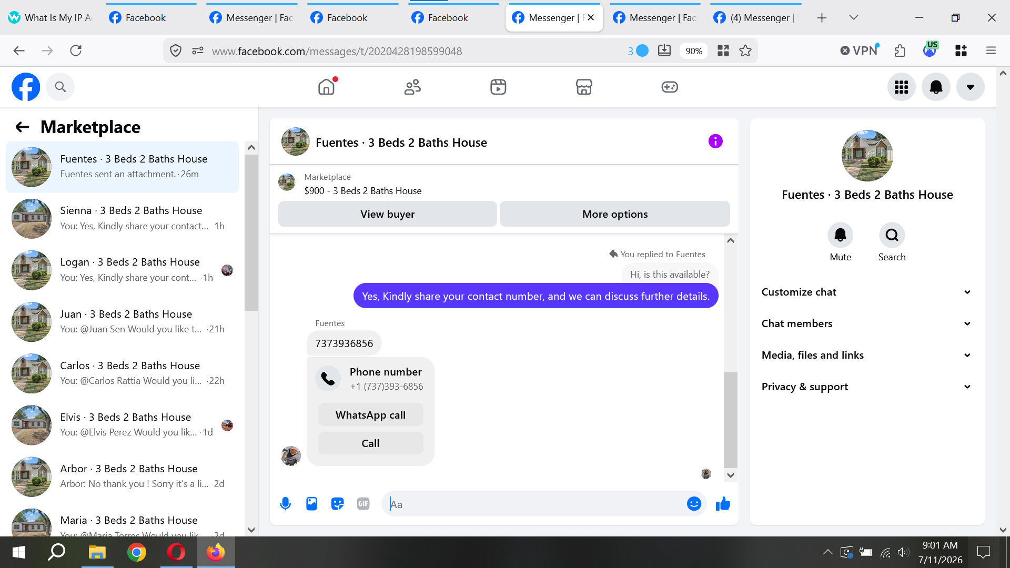Open Facebook home feed icon
1010x568 pixels.
tap(327, 87)
